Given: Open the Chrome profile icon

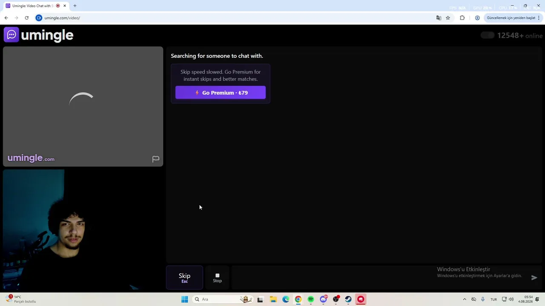Looking at the screenshot, I should pyautogui.click(x=477, y=18).
